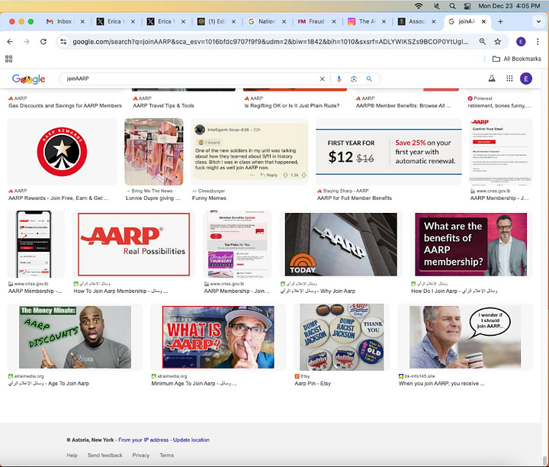The width and height of the screenshot is (549, 467).
Task: Close the Inbox Gmail tab
Action: [x=82, y=21]
